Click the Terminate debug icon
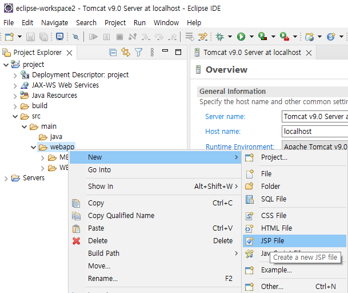Screen dimensions: 348x293 pos(119,37)
